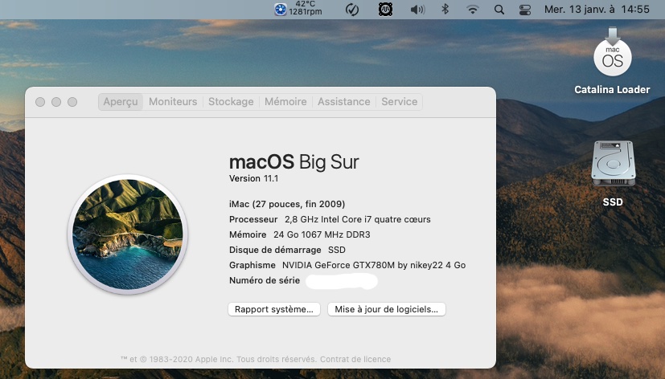
Task: Click iMac (27 pouces, fin 2009) text
Action: [287, 204]
